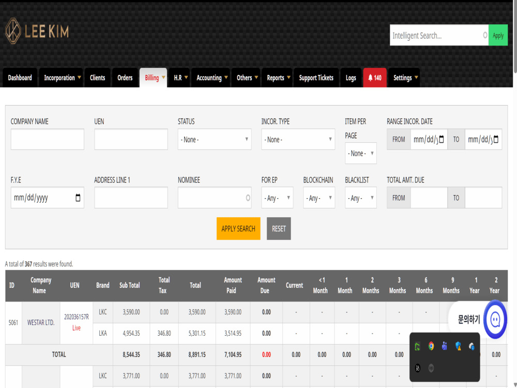Viewport: 517px width, 388px height.
Task: Open calendar for Range Incor. Date TO
Action: coord(496,139)
